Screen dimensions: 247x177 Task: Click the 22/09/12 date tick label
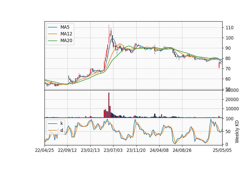coord(67,150)
